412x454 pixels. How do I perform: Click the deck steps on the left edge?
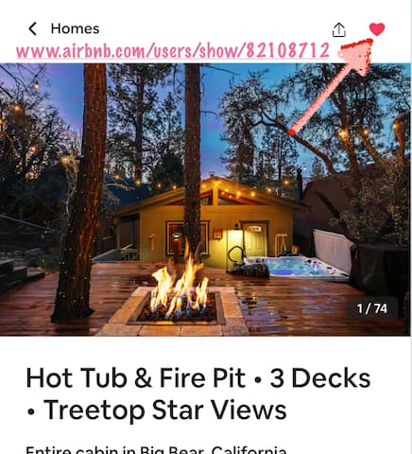(17, 273)
